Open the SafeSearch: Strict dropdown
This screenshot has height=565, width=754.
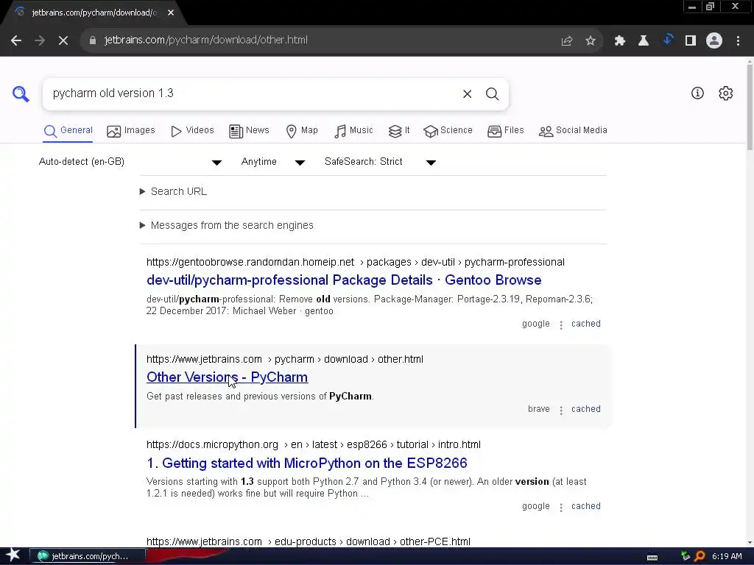coord(380,162)
